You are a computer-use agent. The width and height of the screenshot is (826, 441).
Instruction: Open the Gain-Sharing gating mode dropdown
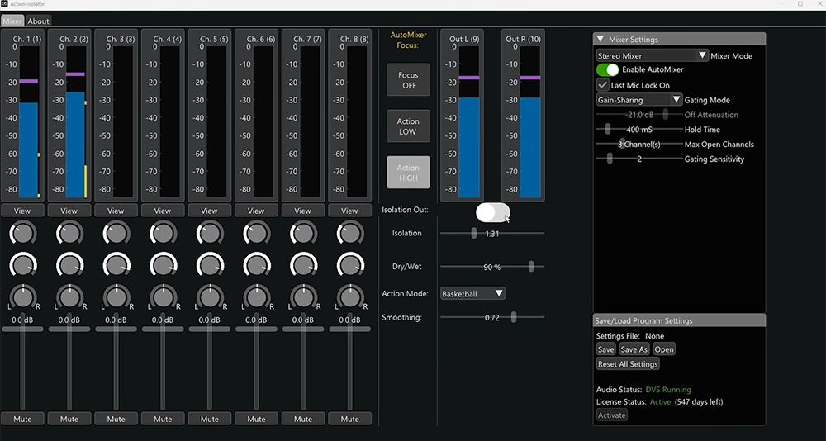(x=639, y=100)
